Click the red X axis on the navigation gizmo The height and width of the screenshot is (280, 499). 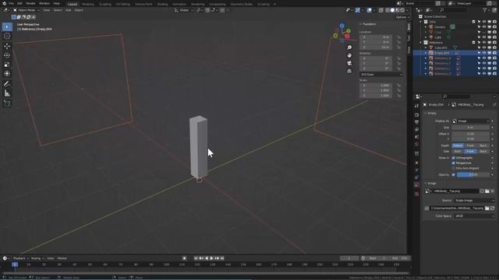(347, 37)
